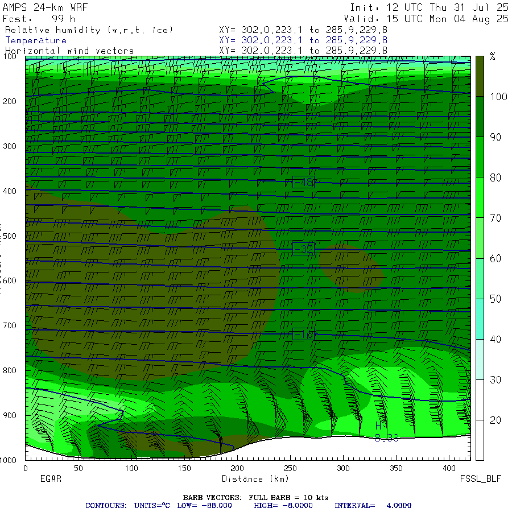The image size is (512, 512).
Task: Click the HIGH= -8.0000 footer value
Action: click(x=283, y=506)
